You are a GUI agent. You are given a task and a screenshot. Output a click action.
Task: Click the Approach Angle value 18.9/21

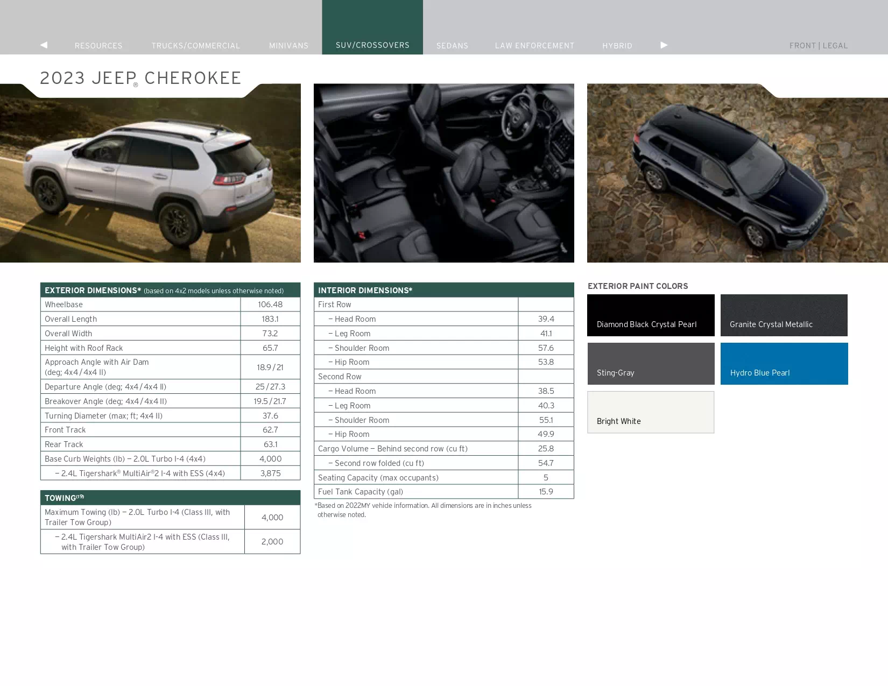point(270,367)
